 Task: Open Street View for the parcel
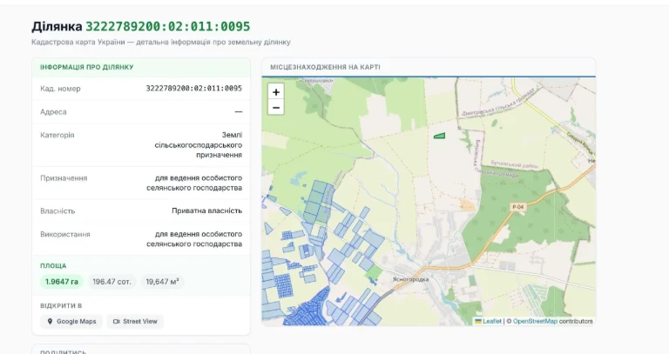[135, 322]
